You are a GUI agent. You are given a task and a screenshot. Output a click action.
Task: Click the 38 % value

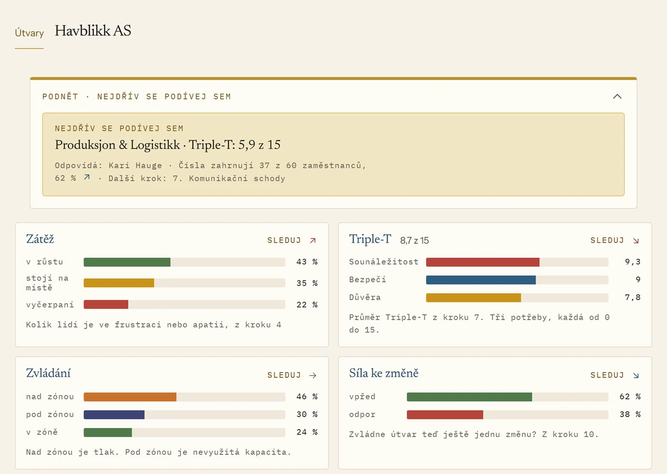(x=630, y=415)
